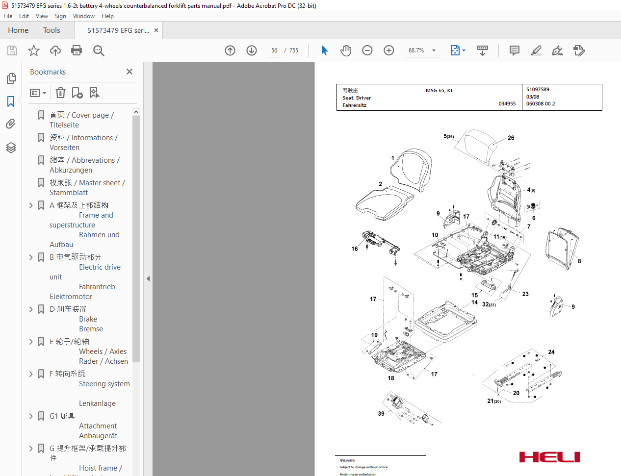Image resolution: width=621 pixels, height=476 pixels.
Task: Select the highlight text pen tool
Action: (536, 50)
